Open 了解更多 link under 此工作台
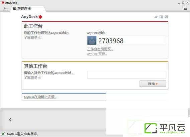190x137 pixels. [31, 37]
